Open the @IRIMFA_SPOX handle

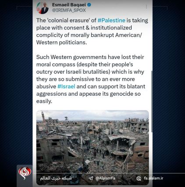tap(69, 10)
